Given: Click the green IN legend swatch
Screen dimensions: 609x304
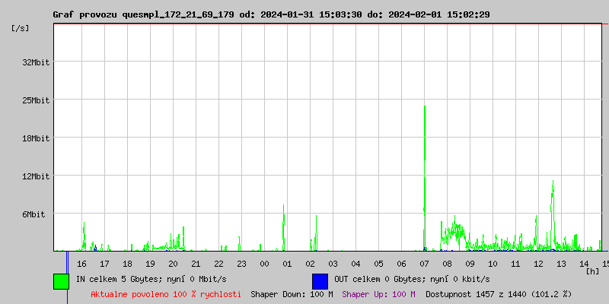Looking at the screenshot, I should (61, 280).
